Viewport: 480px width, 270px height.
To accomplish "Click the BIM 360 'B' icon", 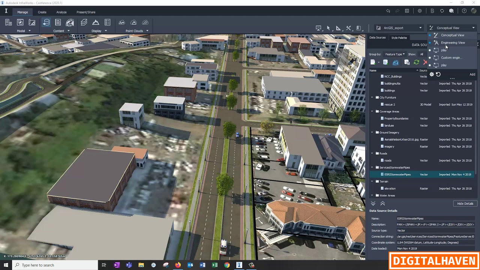I will pyautogui.click(x=432, y=11).
